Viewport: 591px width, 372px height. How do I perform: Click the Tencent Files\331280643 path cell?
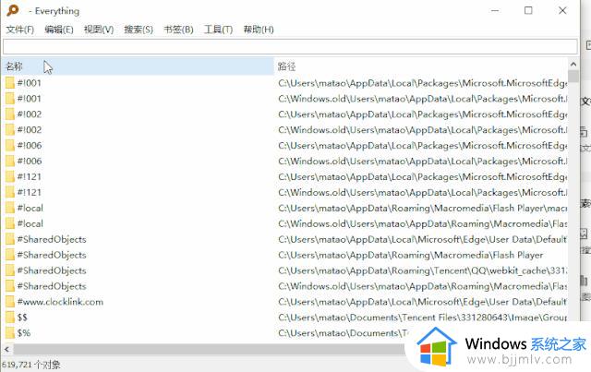[422, 318]
